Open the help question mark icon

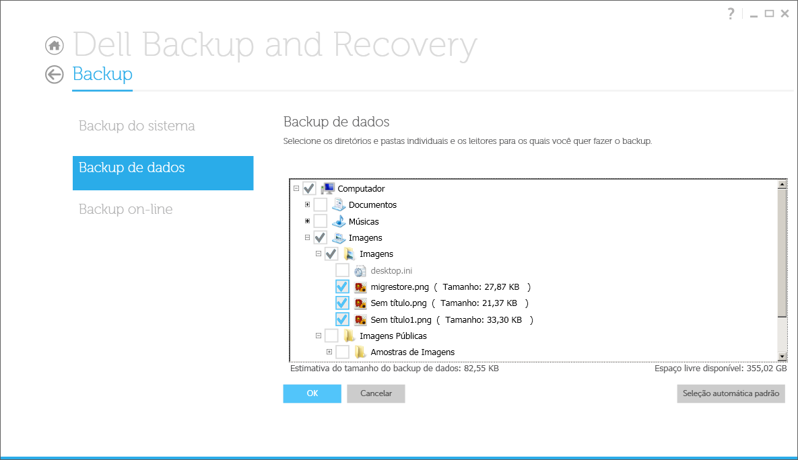pyautogui.click(x=731, y=13)
